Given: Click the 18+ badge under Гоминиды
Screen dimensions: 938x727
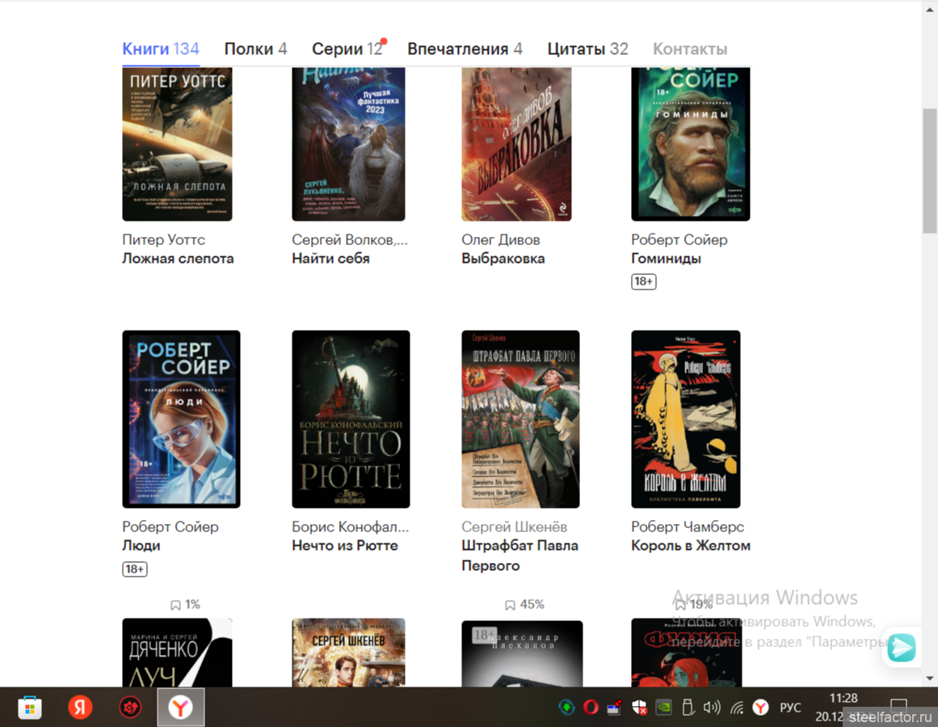Looking at the screenshot, I should (644, 281).
